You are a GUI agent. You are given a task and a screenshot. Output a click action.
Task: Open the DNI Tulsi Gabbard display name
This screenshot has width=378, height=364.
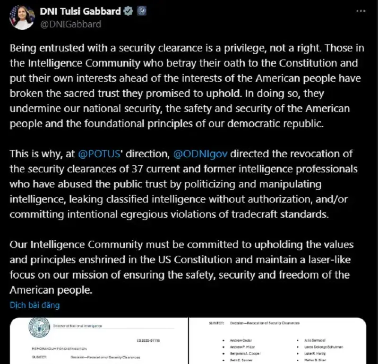tap(80, 11)
